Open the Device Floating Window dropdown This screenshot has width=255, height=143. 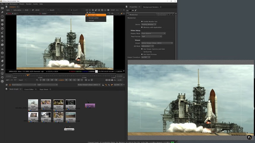(149, 25)
